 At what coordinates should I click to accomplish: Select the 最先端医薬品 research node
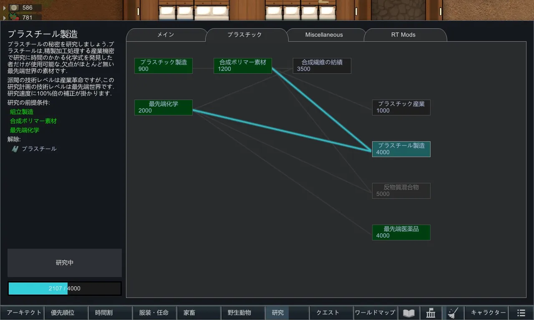click(401, 232)
